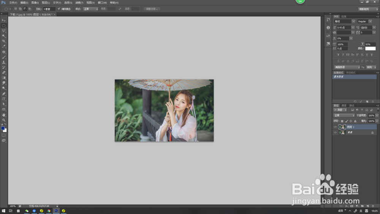
Task: Toggle lock image pixels brush icon
Action: (346, 121)
